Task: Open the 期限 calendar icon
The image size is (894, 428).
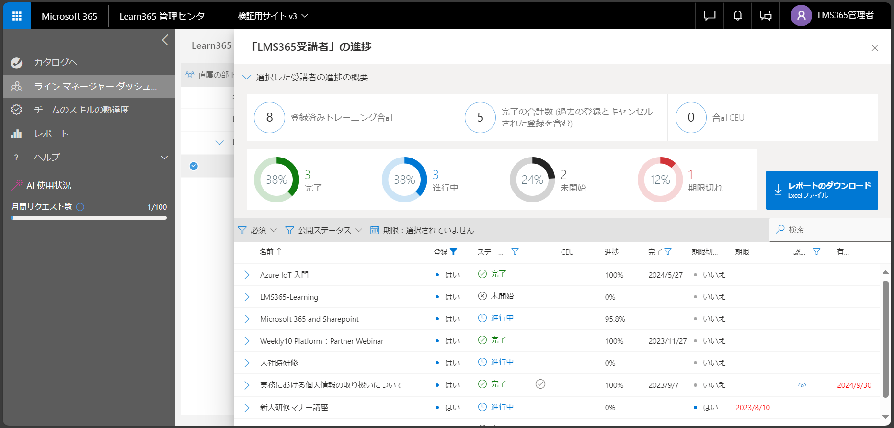Action: point(375,230)
